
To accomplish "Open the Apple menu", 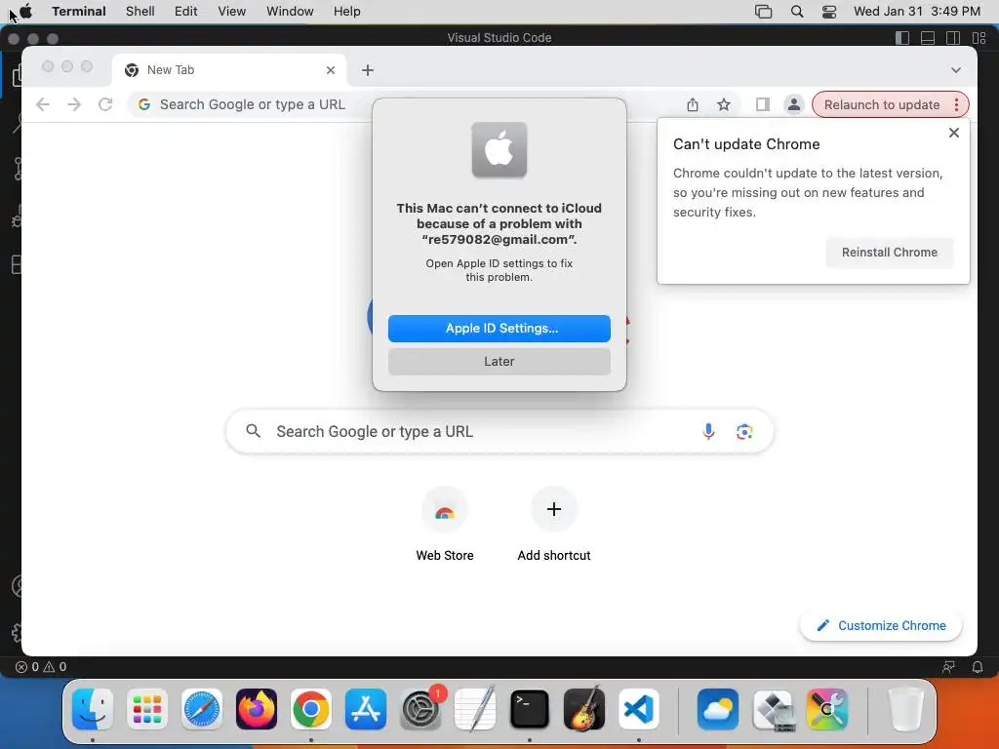I will pos(25,12).
